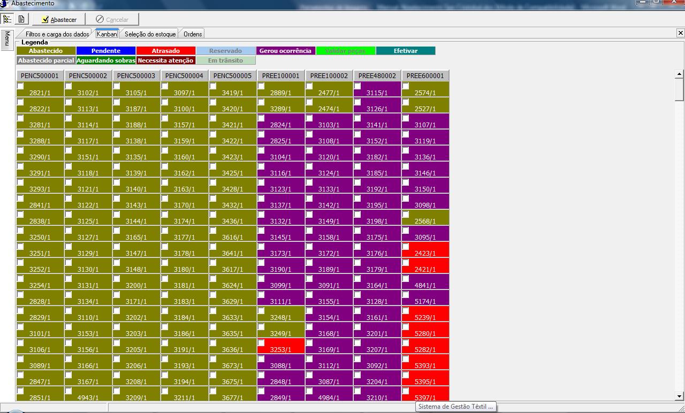Tick the checkbox for card 2821/1
Viewport: 685px width, 413px height.
pyautogui.click(x=20, y=86)
